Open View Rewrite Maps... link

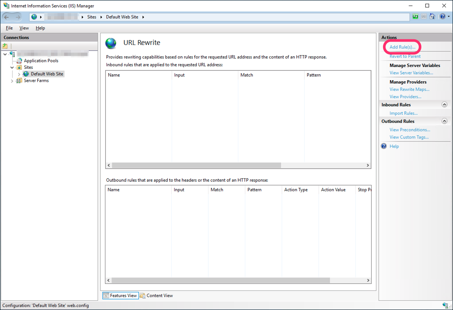tap(409, 89)
